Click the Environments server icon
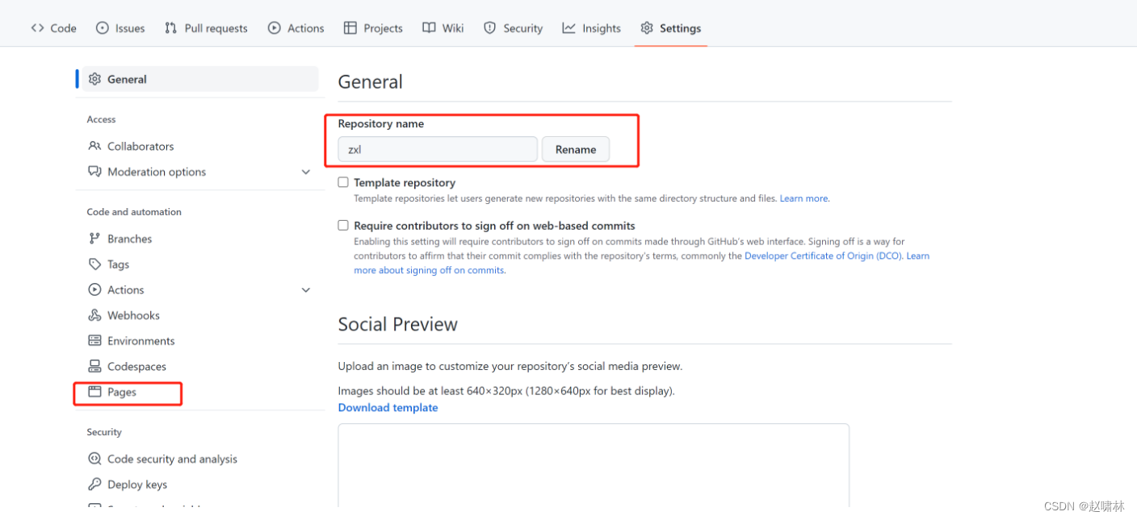Screen dimensions: 1137x520 click(94, 341)
